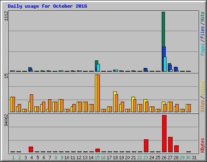Click day label '17' on the x-axis

109,158
